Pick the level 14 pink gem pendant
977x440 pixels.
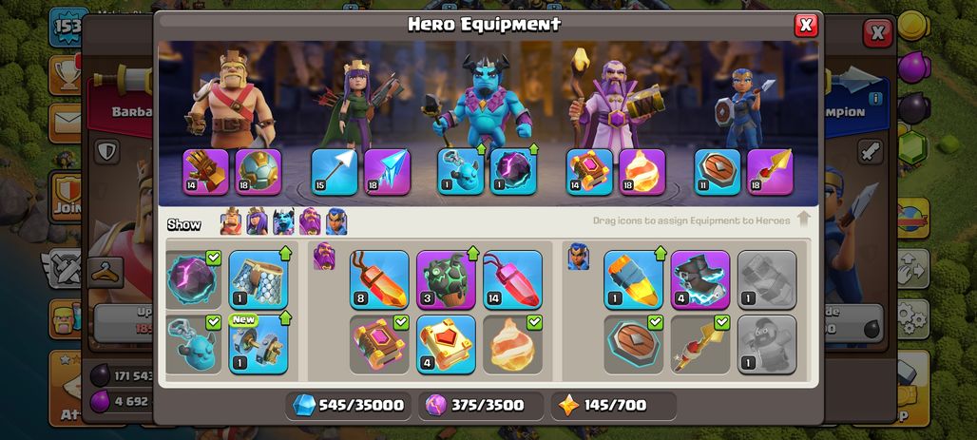pos(512,279)
